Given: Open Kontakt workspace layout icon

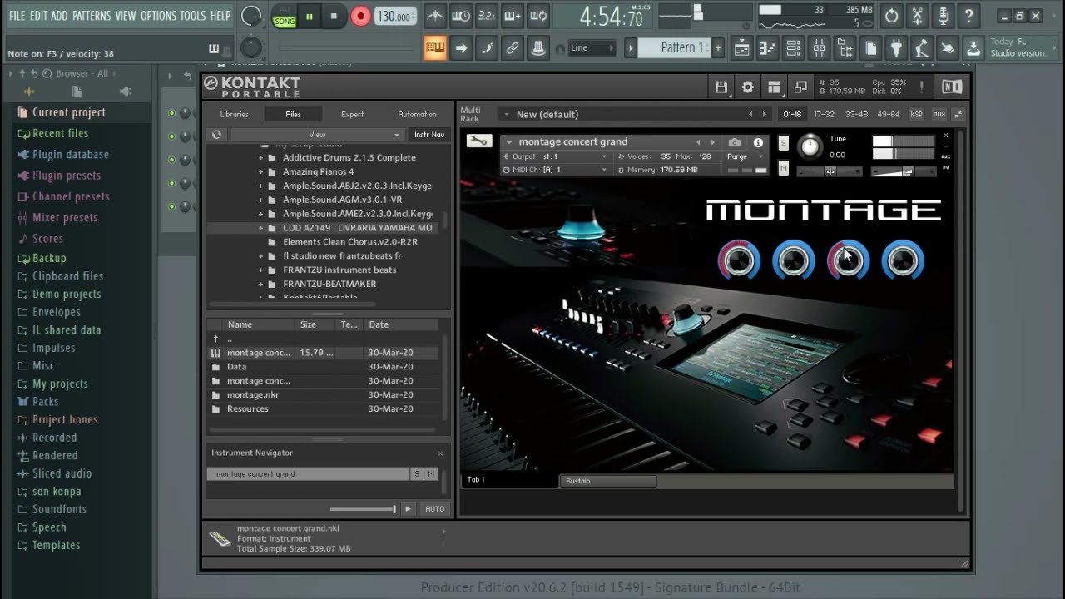Looking at the screenshot, I should tap(775, 87).
